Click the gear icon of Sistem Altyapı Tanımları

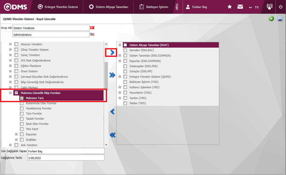[x=91, y=7]
